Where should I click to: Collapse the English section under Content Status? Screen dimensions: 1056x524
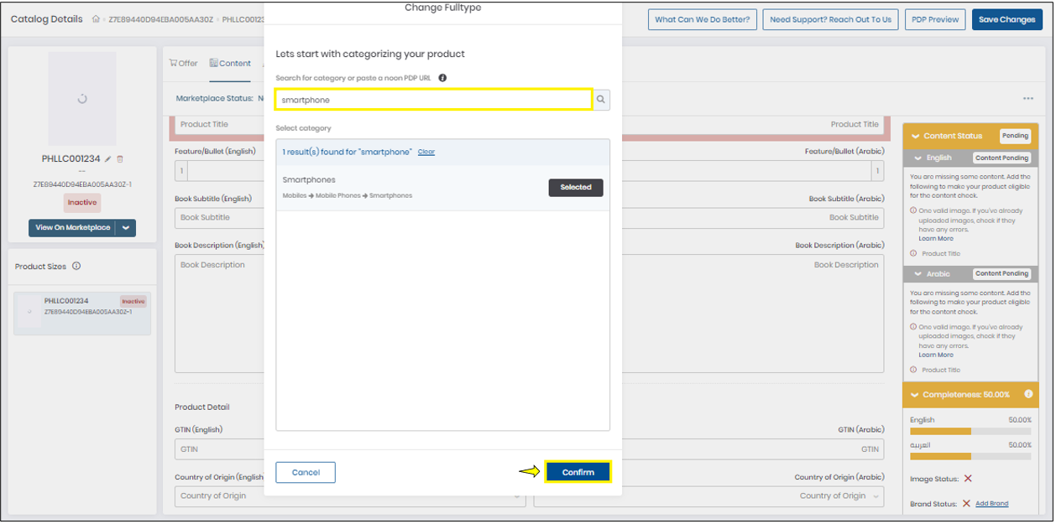click(x=918, y=157)
